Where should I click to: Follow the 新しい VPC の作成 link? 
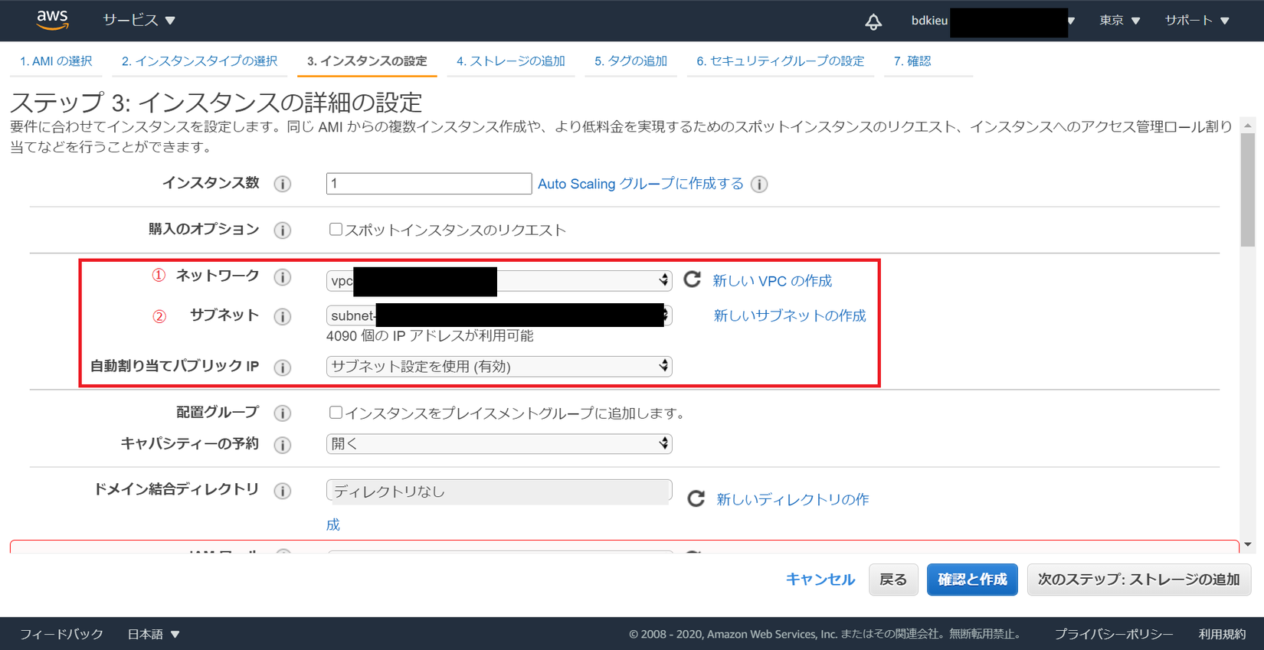click(772, 281)
